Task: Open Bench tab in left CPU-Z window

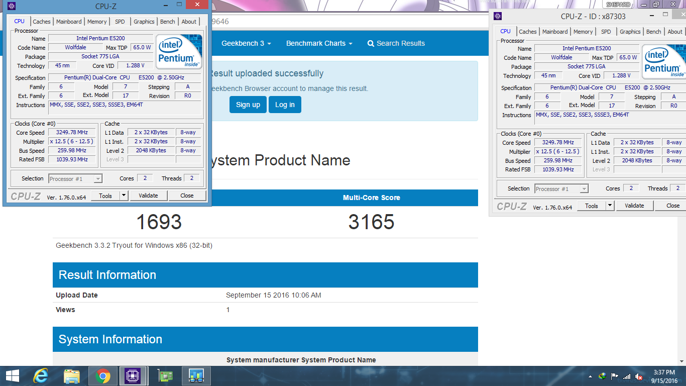Action: tap(168, 22)
